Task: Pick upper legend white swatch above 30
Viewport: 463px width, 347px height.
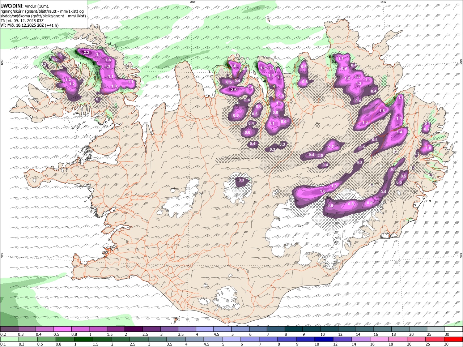Action: click(x=454, y=329)
